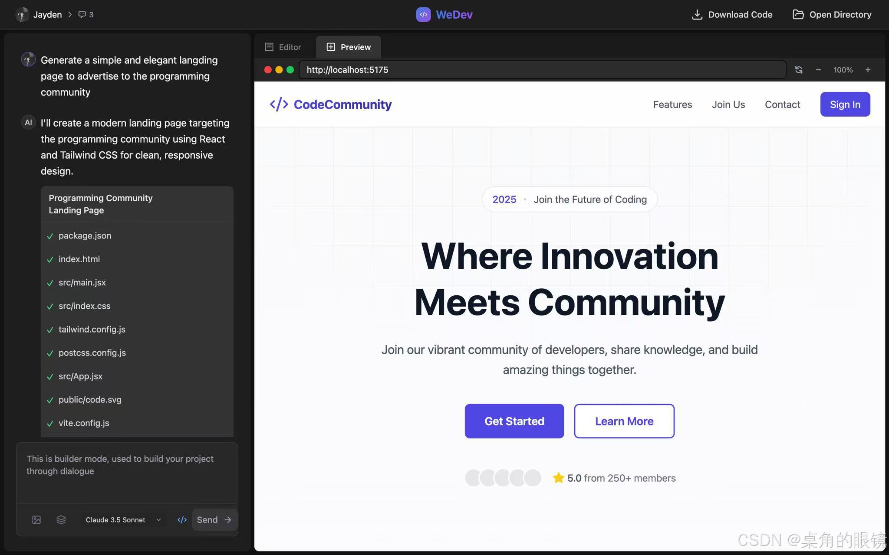The height and width of the screenshot is (555, 889).
Task: Click the layers stack icon in chat input
Action: [61, 519]
